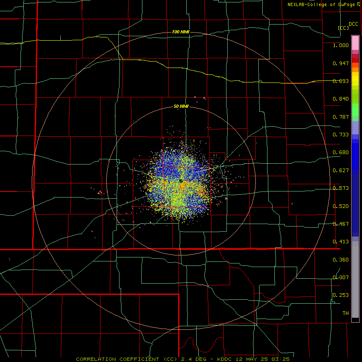Select the 0.413 scale value
Image resolution: width=362 pixels, height=362 pixels.
[341, 242]
